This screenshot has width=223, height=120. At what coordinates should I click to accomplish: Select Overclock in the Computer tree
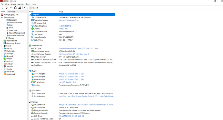coord(13,30)
